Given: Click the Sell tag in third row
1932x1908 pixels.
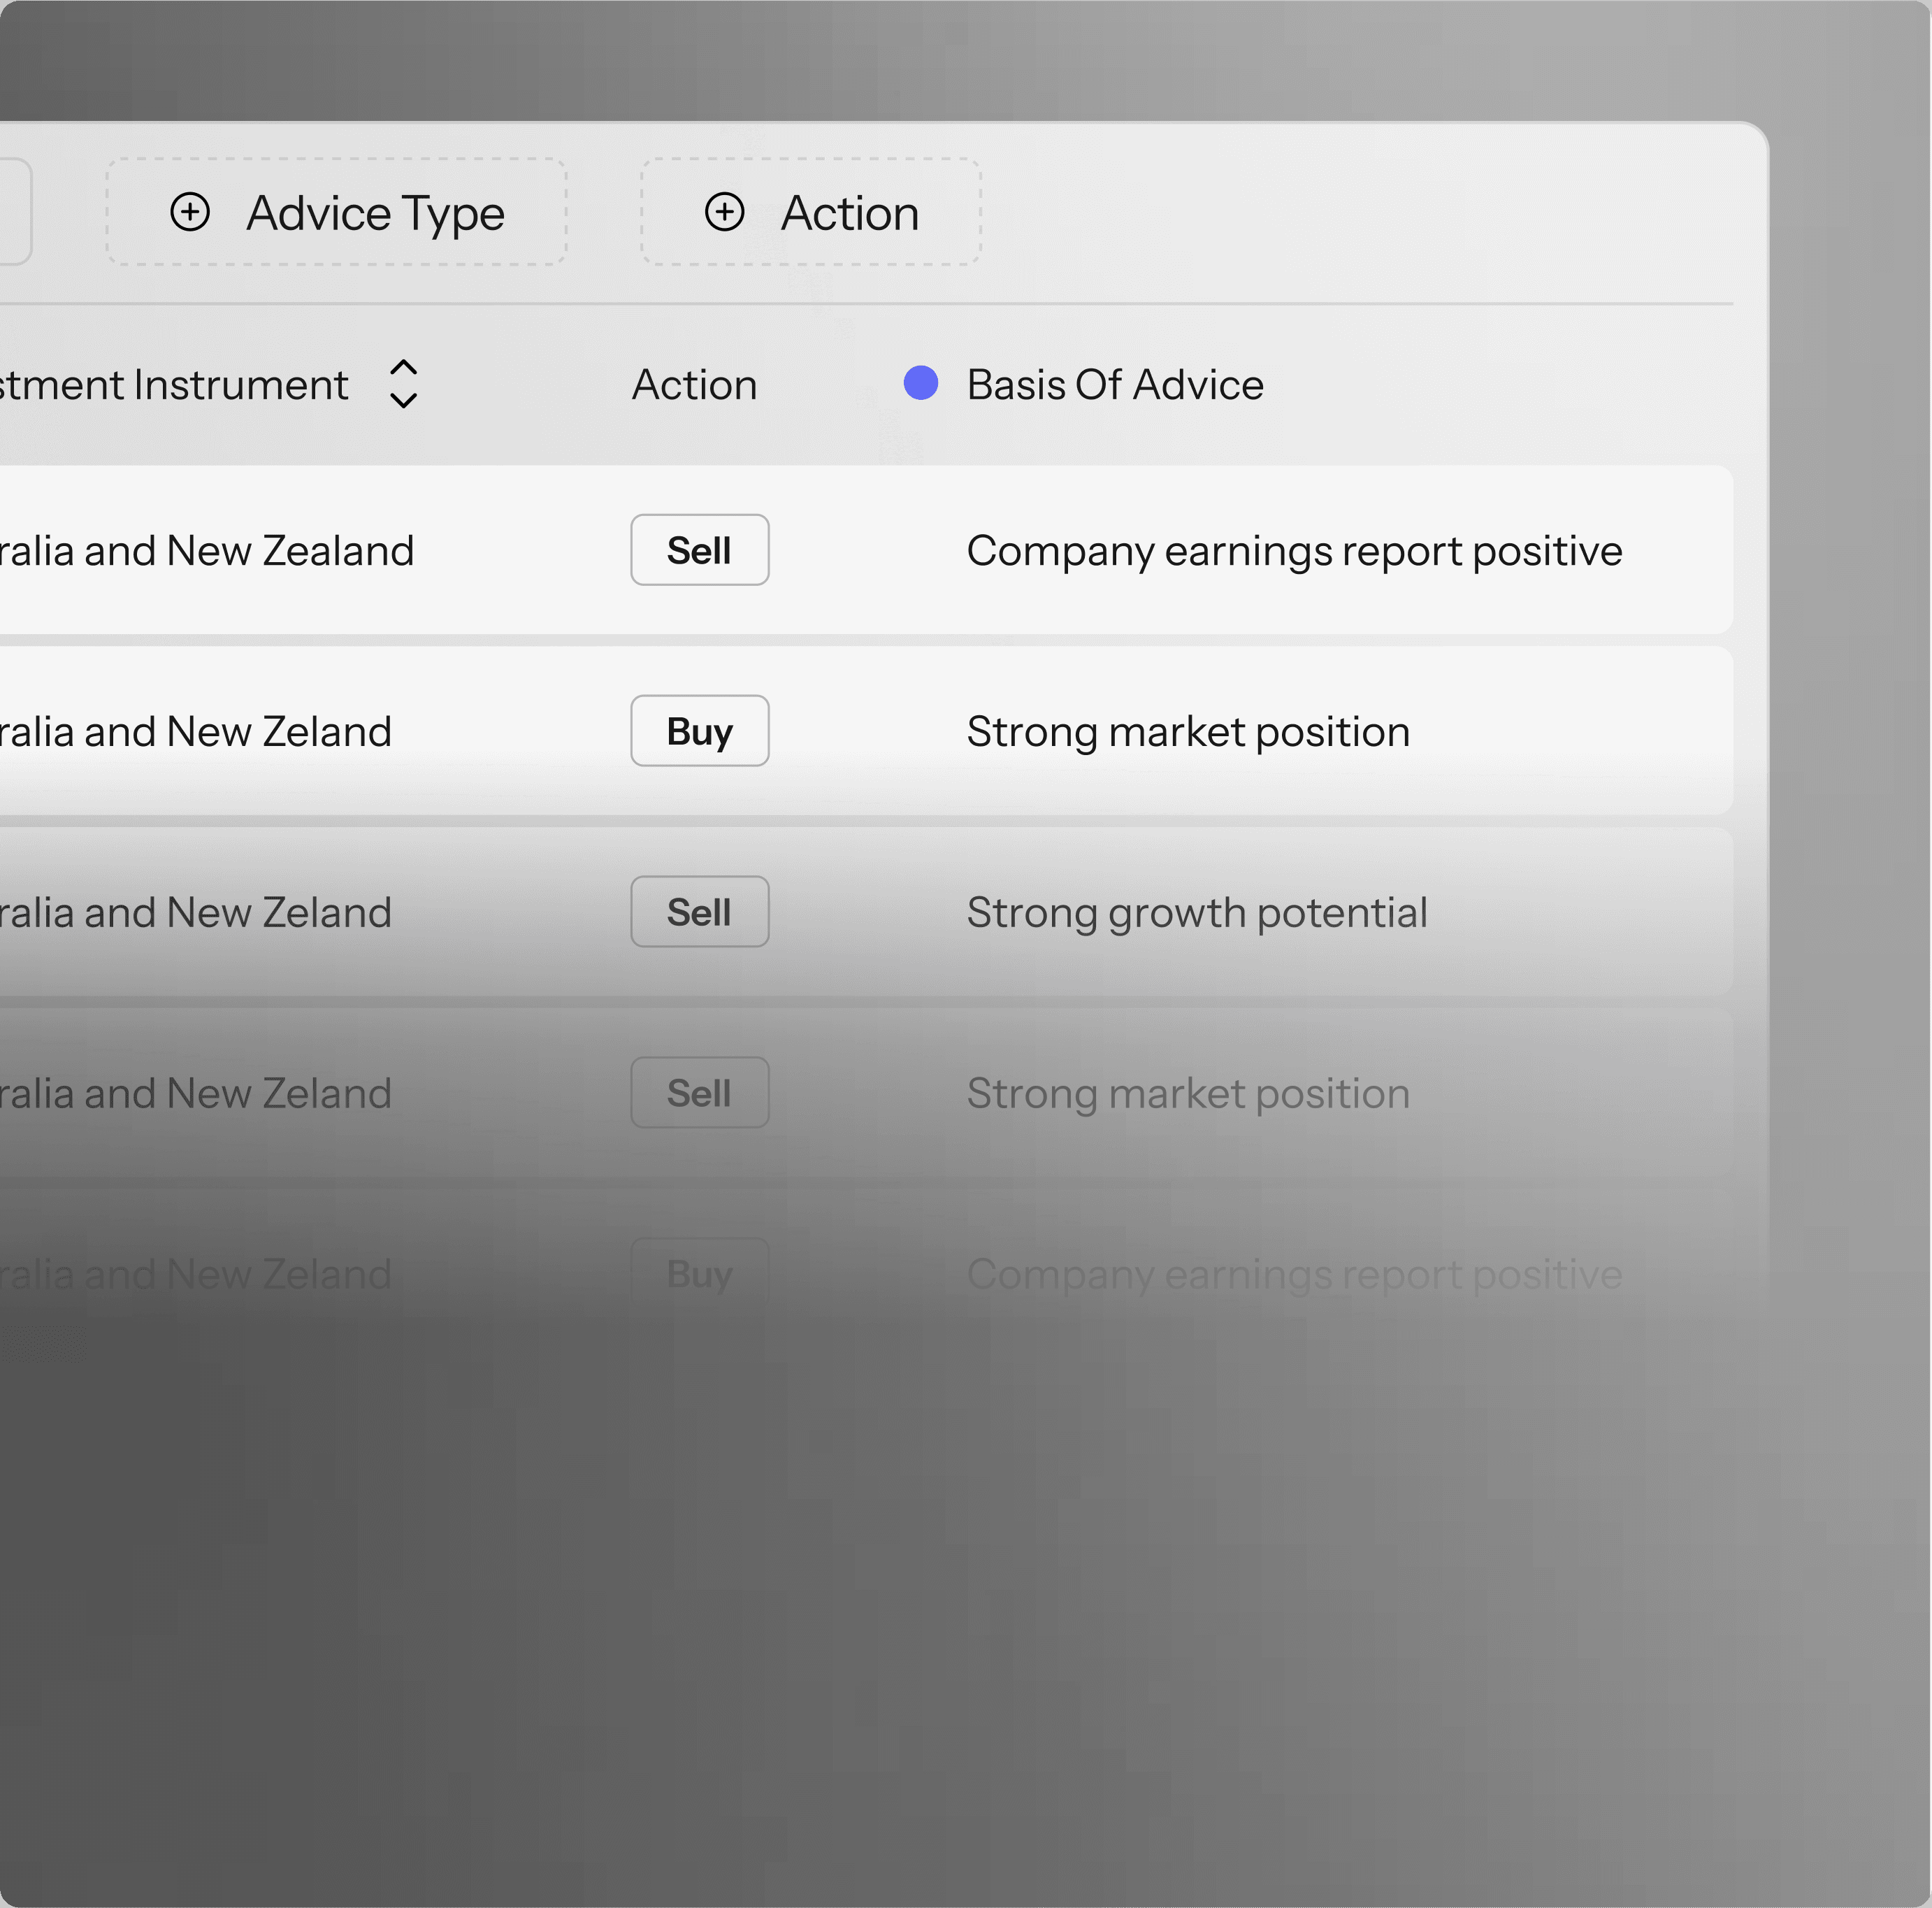Looking at the screenshot, I should (x=699, y=912).
